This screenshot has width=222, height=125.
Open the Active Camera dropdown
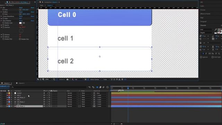(96, 80)
